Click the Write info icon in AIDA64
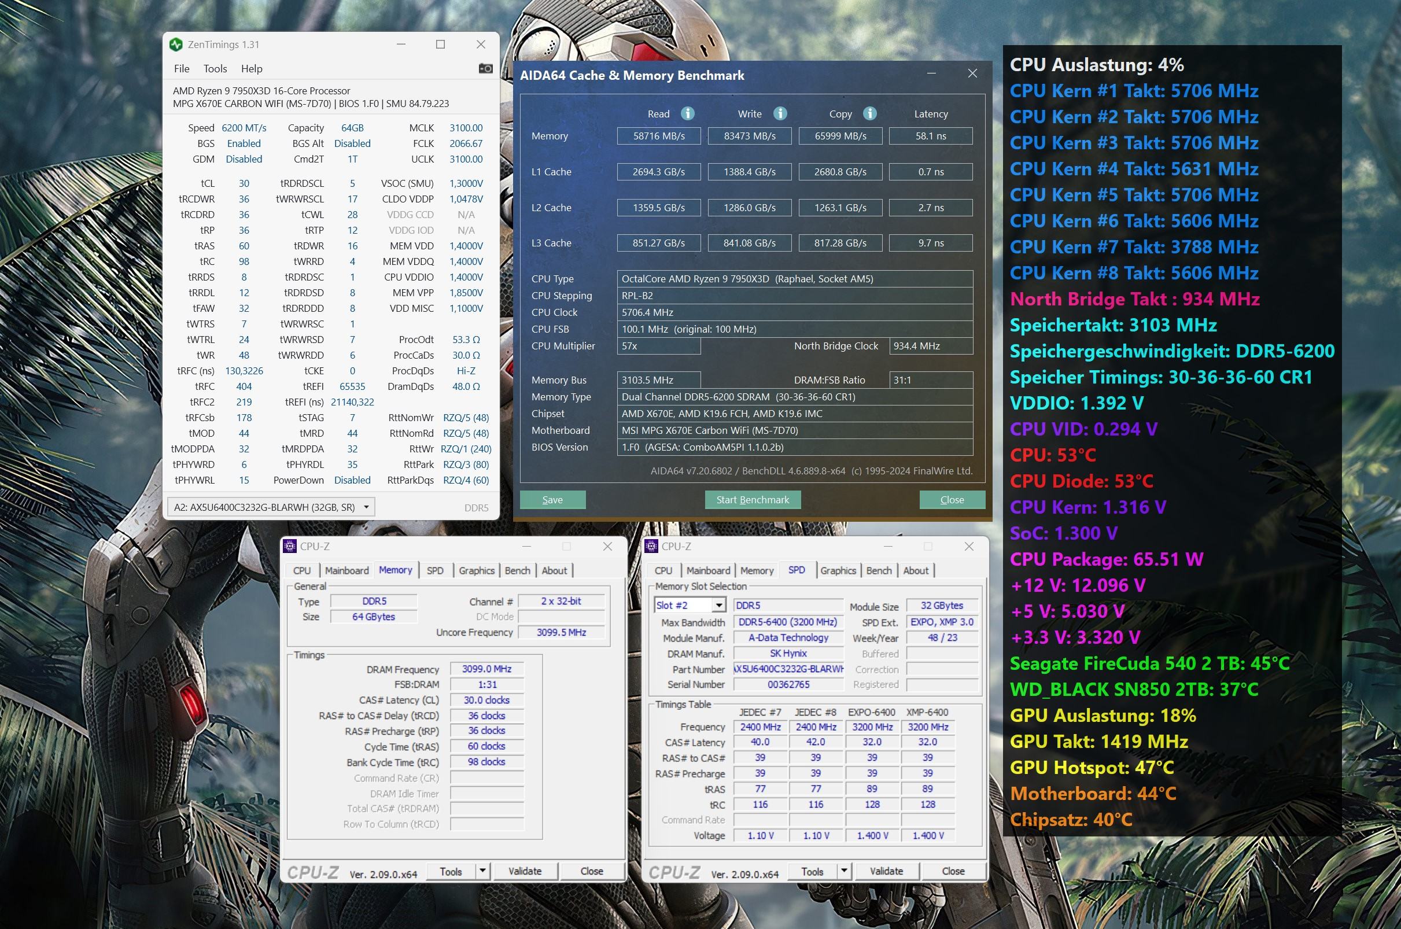Image resolution: width=1401 pixels, height=929 pixels. click(x=780, y=113)
